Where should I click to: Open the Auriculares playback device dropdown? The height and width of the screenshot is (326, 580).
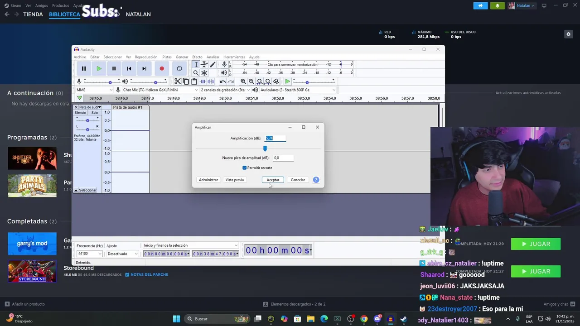coord(298,90)
